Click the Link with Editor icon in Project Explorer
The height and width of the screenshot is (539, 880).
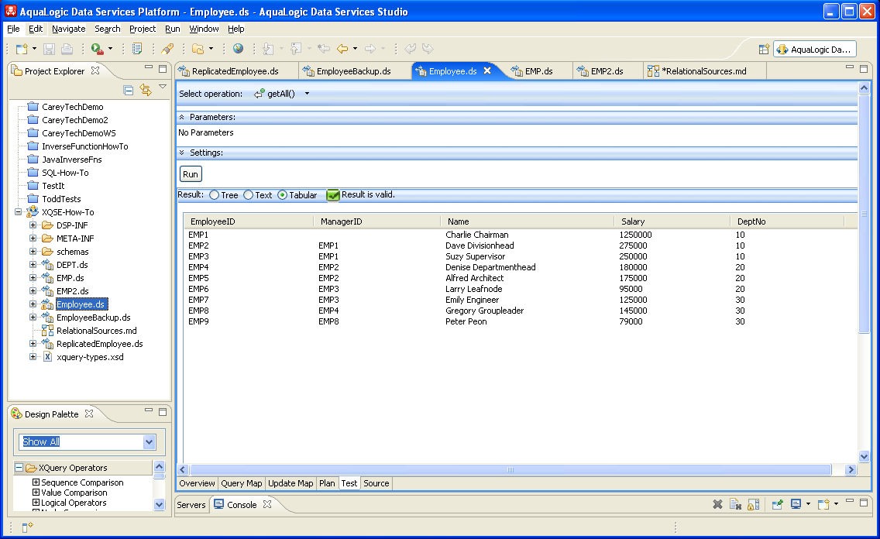[x=145, y=90]
